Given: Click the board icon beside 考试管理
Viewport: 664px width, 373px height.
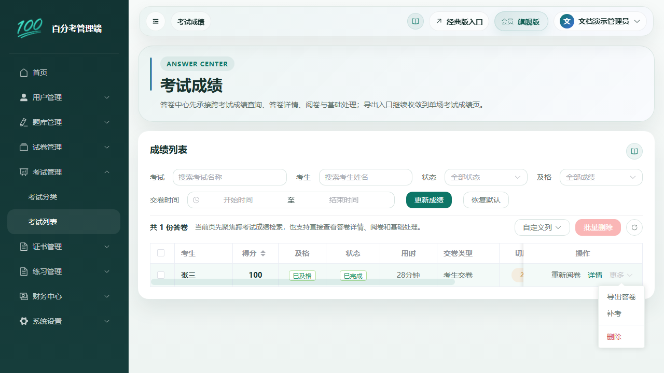Looking at the screenshot, I should [24, 172].
